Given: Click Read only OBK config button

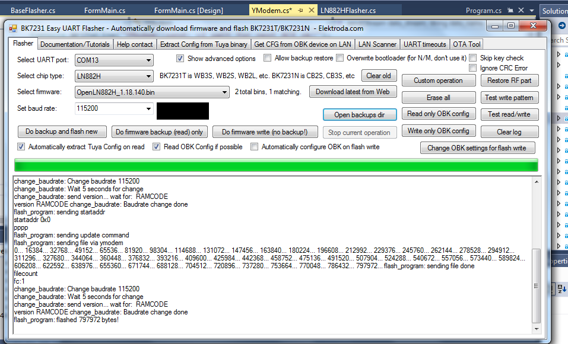Looking at the screenshot, I should tap(439, 114).
